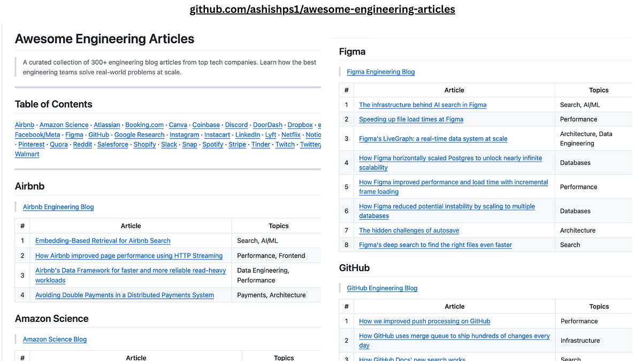Open The hidden challenges of autosave article
642x361 pixels.
pyautogui.click(x=409, y=231)
